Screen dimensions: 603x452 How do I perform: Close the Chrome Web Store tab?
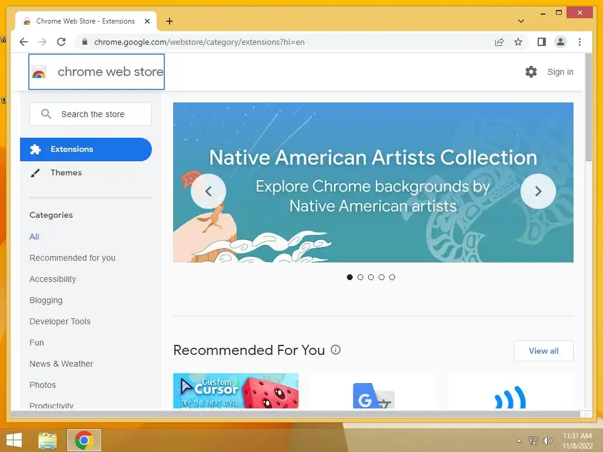(147, 21)
